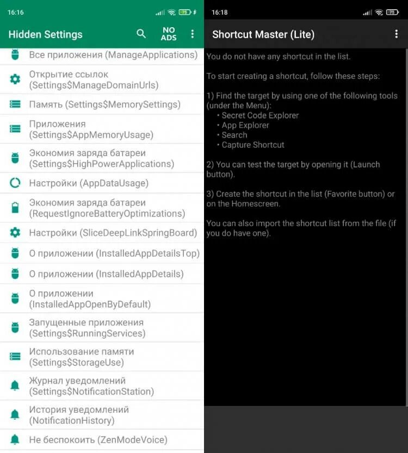
Task: Open Hidden Settings overflow menu
Action: (193, 34)
